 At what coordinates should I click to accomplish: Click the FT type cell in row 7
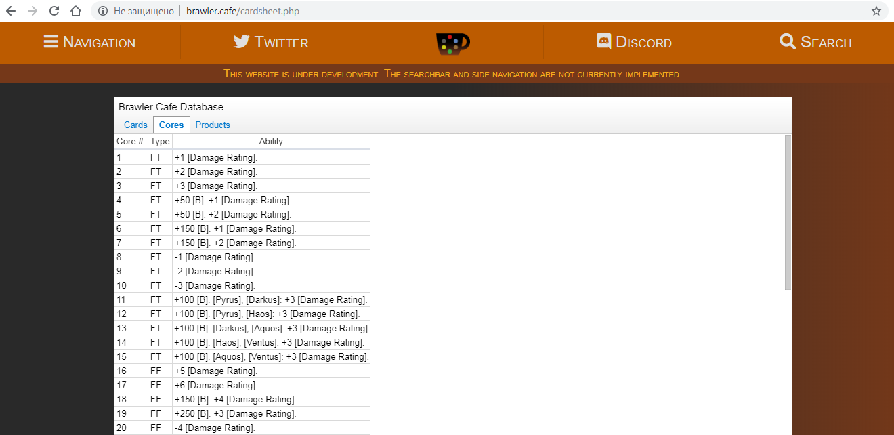(160, 243)
